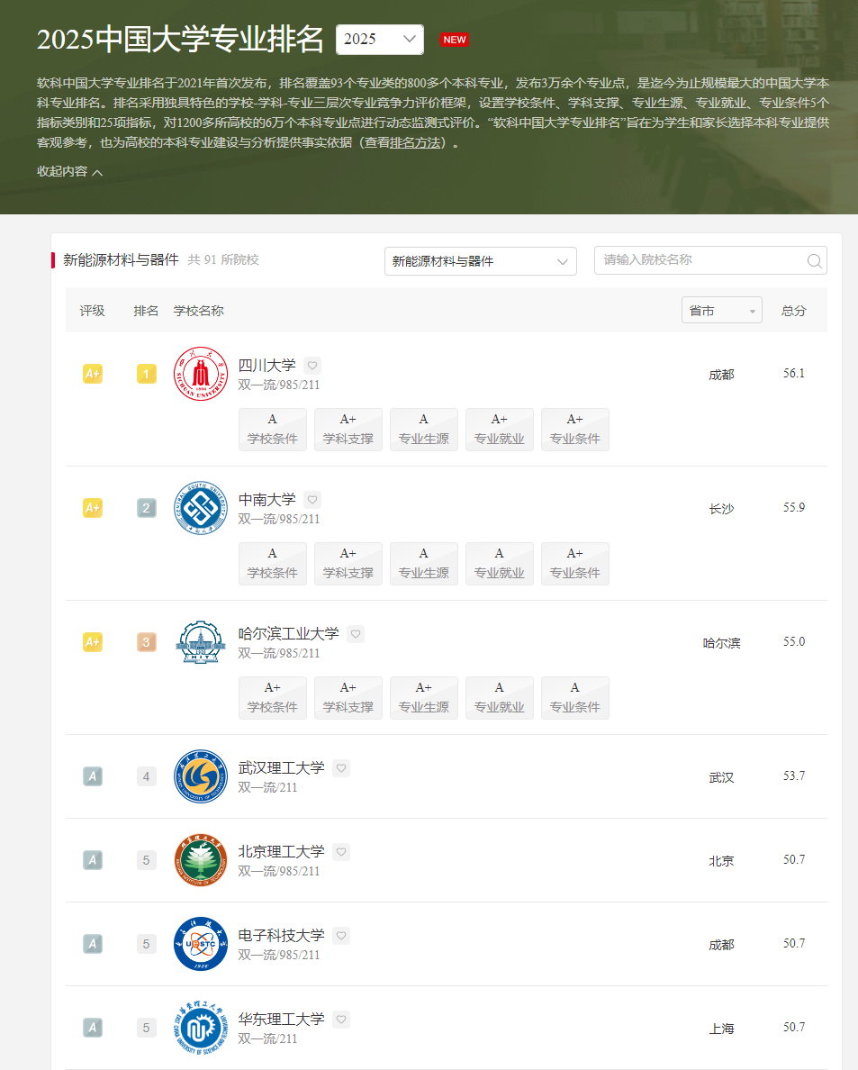Image resolution: width=858 pixels, height=1070 pixels.
Task: Click the 华东理工大学 logo
Action: 201,1028
